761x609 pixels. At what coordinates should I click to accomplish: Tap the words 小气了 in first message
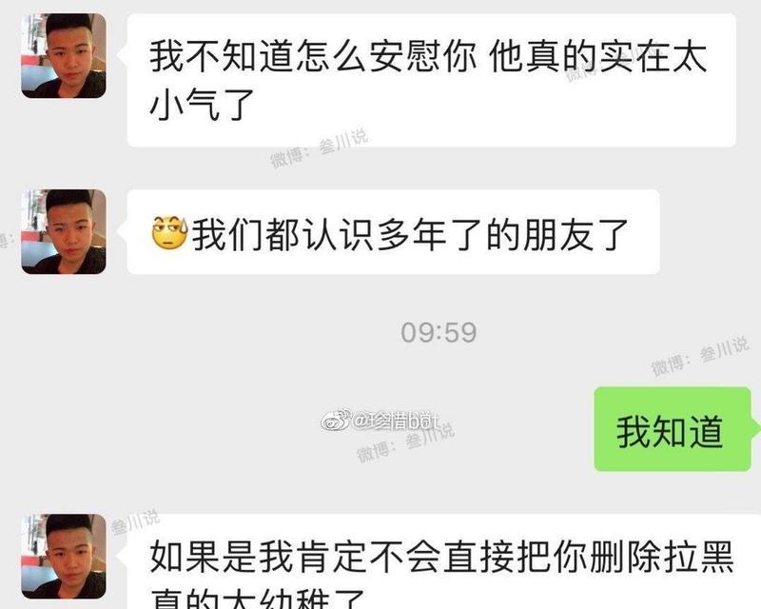(203, 104)
